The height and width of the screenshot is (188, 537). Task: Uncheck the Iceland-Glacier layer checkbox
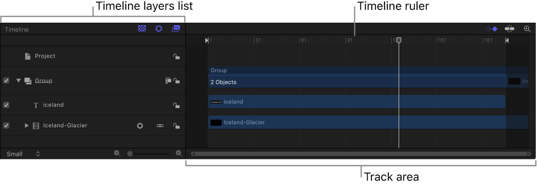[6, 126]
